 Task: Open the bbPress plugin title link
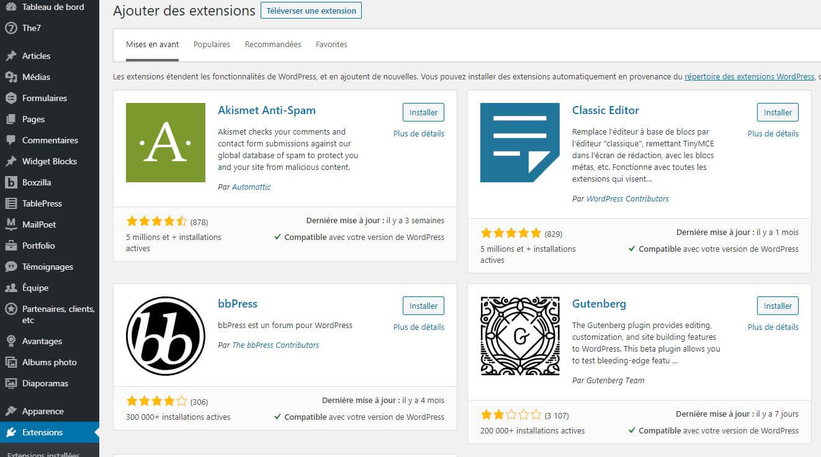238,304
